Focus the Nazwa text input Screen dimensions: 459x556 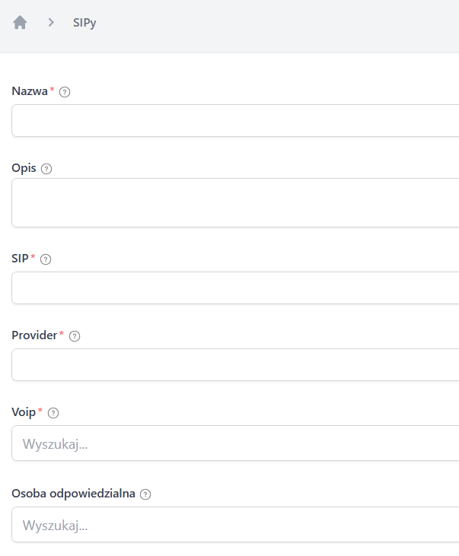[x=235, y=120]
